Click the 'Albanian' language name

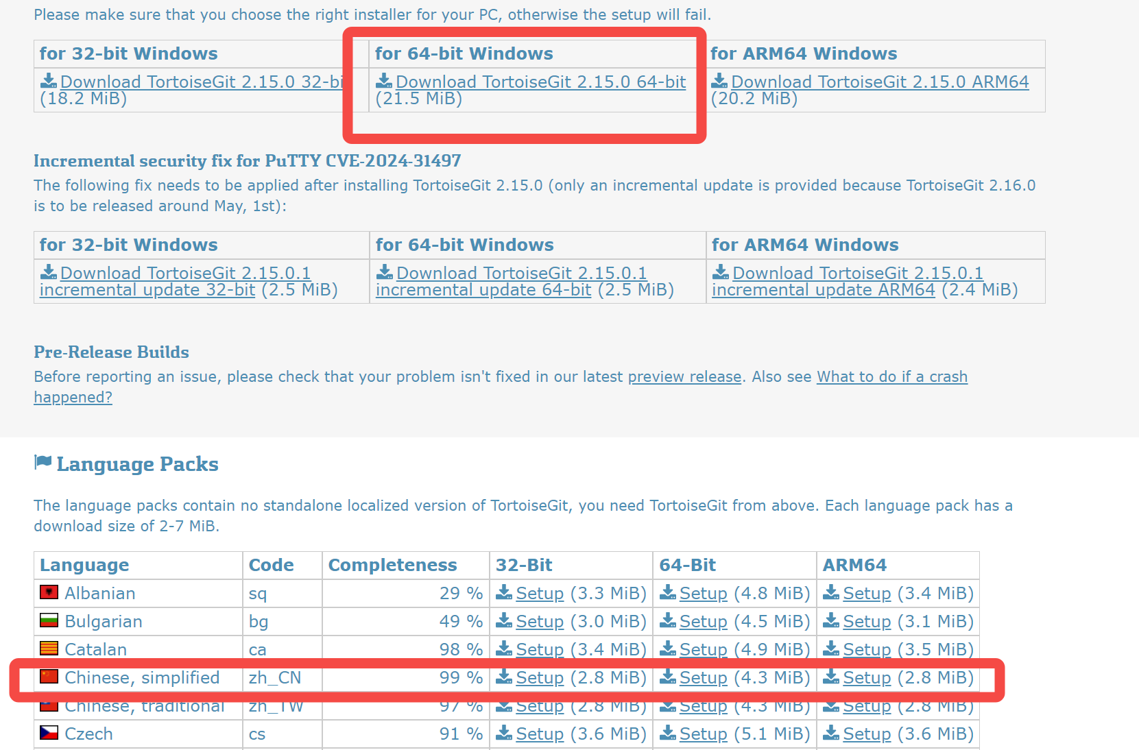click(100, 593)
